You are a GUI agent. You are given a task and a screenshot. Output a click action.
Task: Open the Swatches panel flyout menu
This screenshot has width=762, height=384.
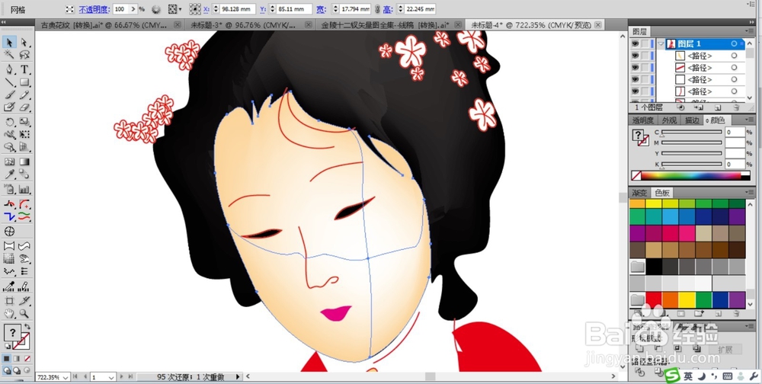coord(751,193)
